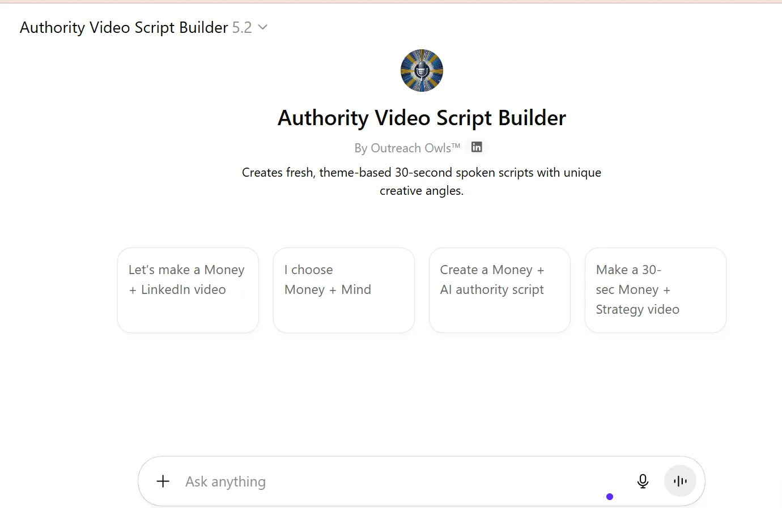Click the GPT microphone avatar logo
This screenshot has height=508, width=782.
[422, 71]
